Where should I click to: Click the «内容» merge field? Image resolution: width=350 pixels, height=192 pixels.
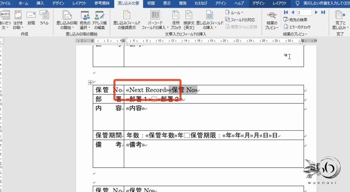136,108
